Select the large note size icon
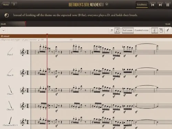 point(117,31)
